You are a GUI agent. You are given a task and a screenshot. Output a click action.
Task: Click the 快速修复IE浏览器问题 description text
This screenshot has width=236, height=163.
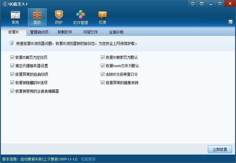[77, 43]
